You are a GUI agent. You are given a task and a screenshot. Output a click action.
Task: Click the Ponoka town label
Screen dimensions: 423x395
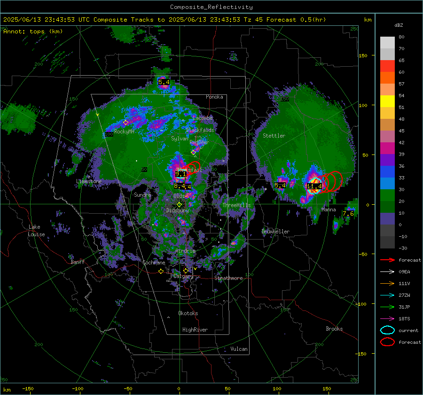click(x=214, y=97)
